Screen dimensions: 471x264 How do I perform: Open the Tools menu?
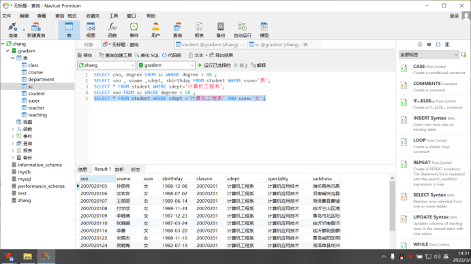tap(114, 16)
